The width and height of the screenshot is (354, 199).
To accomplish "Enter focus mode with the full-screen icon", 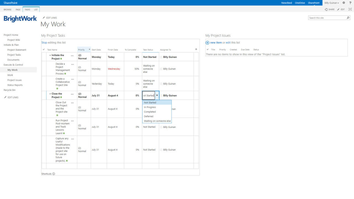I will [x=350, y=9].
